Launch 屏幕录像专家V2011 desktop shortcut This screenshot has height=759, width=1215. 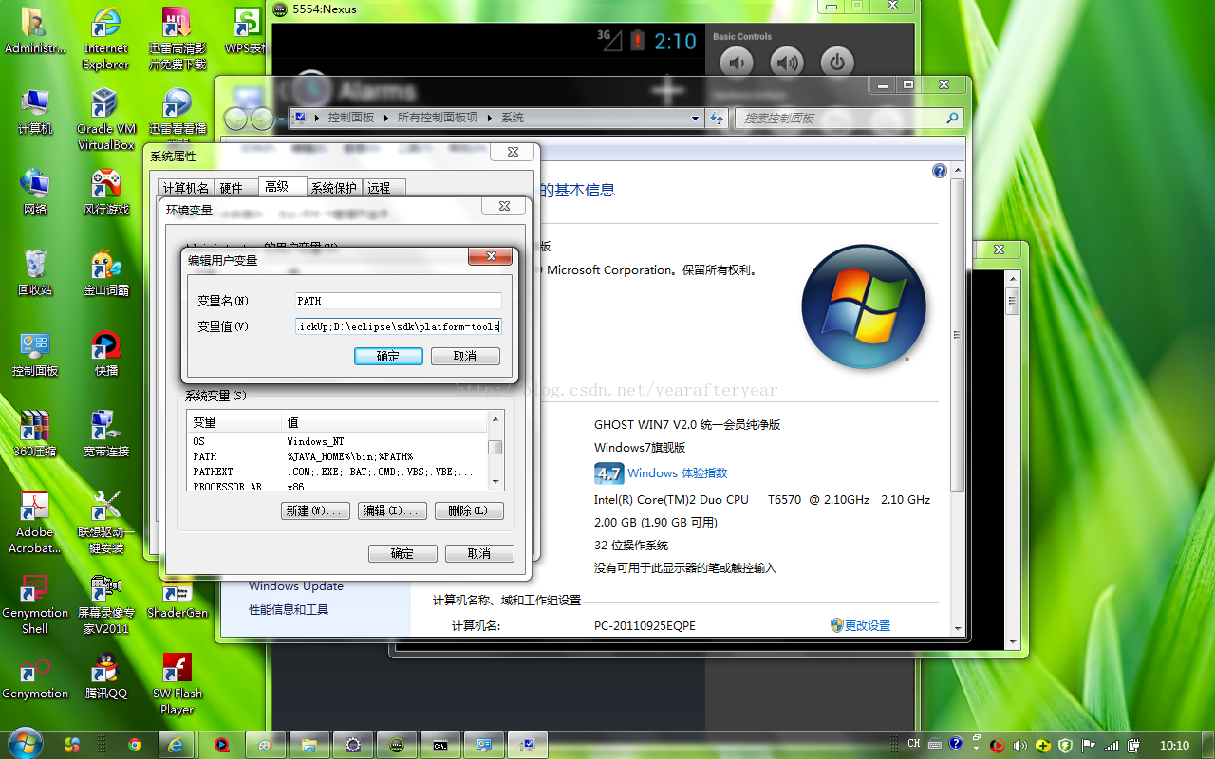pyautogui.click(x=105, y=603)
